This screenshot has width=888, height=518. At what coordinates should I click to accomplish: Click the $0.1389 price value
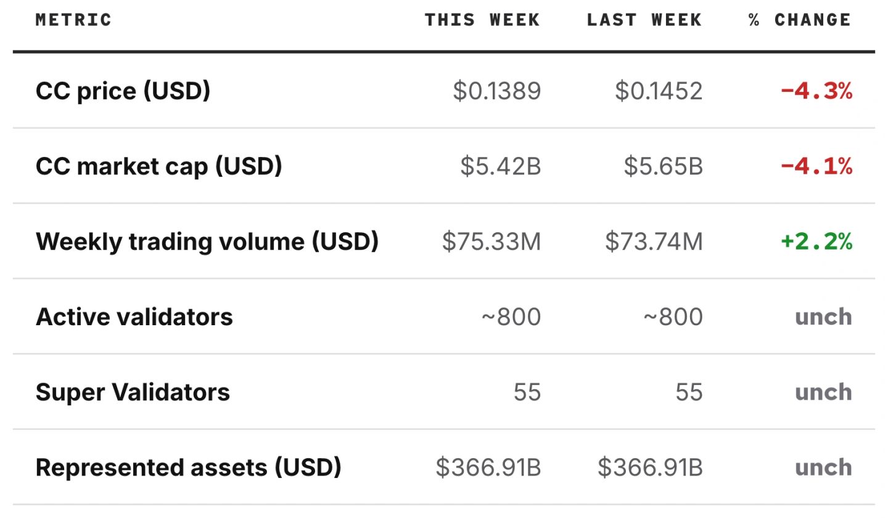coord(497,91)
